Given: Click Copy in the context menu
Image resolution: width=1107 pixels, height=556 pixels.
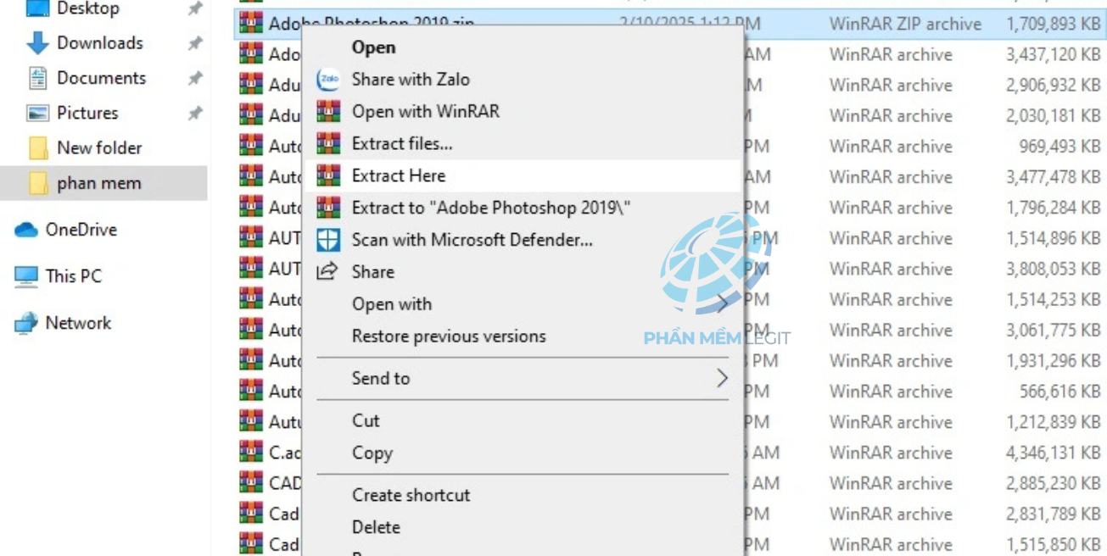Looking at the screenshot, I should [x=372, y=453].
